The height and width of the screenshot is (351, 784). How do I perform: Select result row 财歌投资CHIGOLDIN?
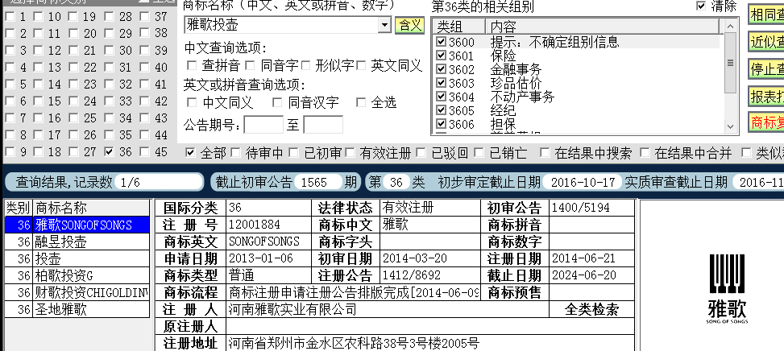point(77,292)
